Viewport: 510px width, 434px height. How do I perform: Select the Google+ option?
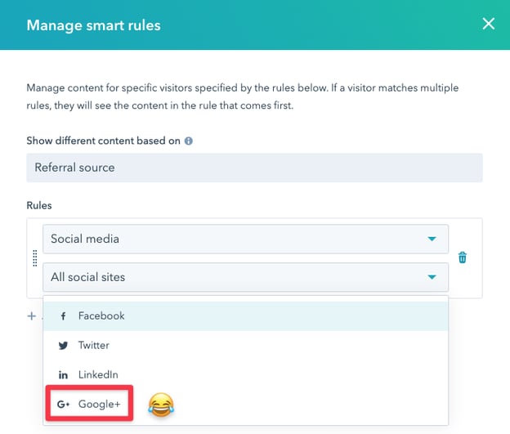pos(99,405)
